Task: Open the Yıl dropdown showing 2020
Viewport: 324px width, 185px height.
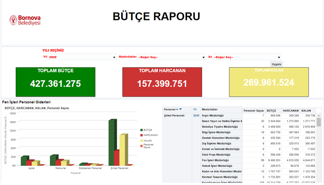Action: tap(82, 57)
